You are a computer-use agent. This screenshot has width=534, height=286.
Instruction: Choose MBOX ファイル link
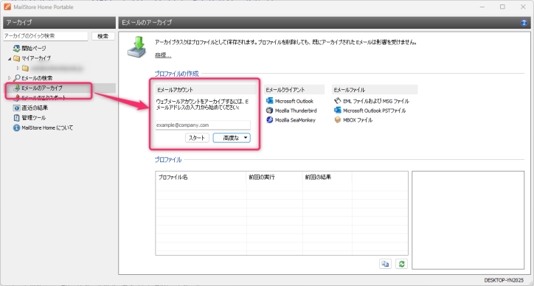(358, 120)
